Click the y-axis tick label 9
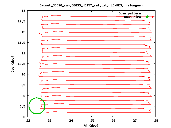Screen dimensions: 171x128 click(x=24, y=96)
